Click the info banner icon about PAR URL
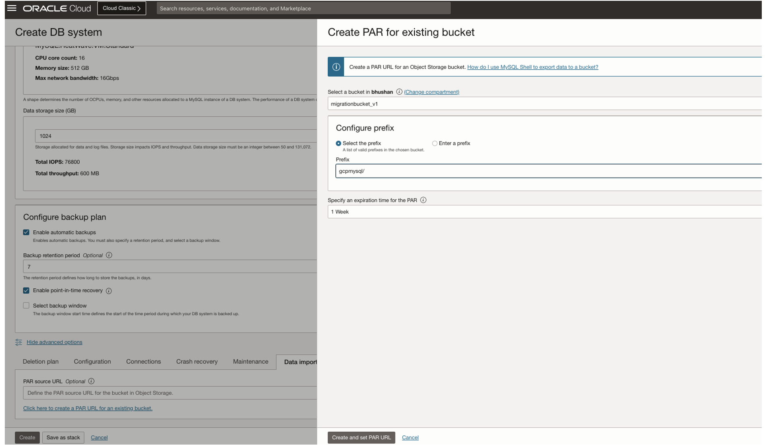The image size is (765, 447). [335, 67]
